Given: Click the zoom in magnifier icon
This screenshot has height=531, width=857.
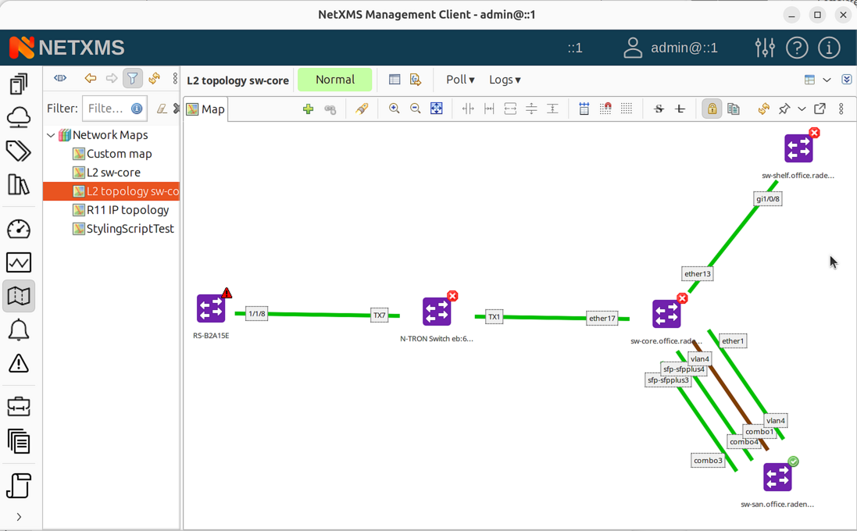Looking at the screenshot, I should pyautogui.click(x=394, y=109).
